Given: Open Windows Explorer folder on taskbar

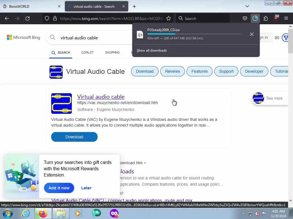Looking at the screenshot, I should point(61,213).
